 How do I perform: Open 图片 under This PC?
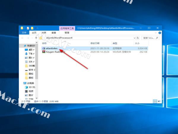31,95
